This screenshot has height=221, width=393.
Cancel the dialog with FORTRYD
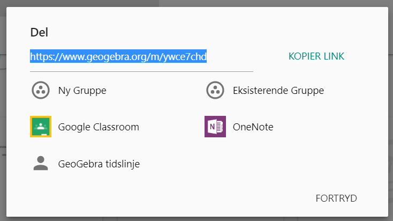pyautogui.click(x=336, y=198)
